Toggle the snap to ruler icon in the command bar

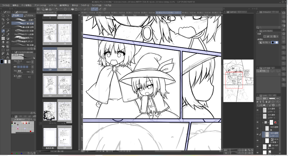click(x=93, y=9)
